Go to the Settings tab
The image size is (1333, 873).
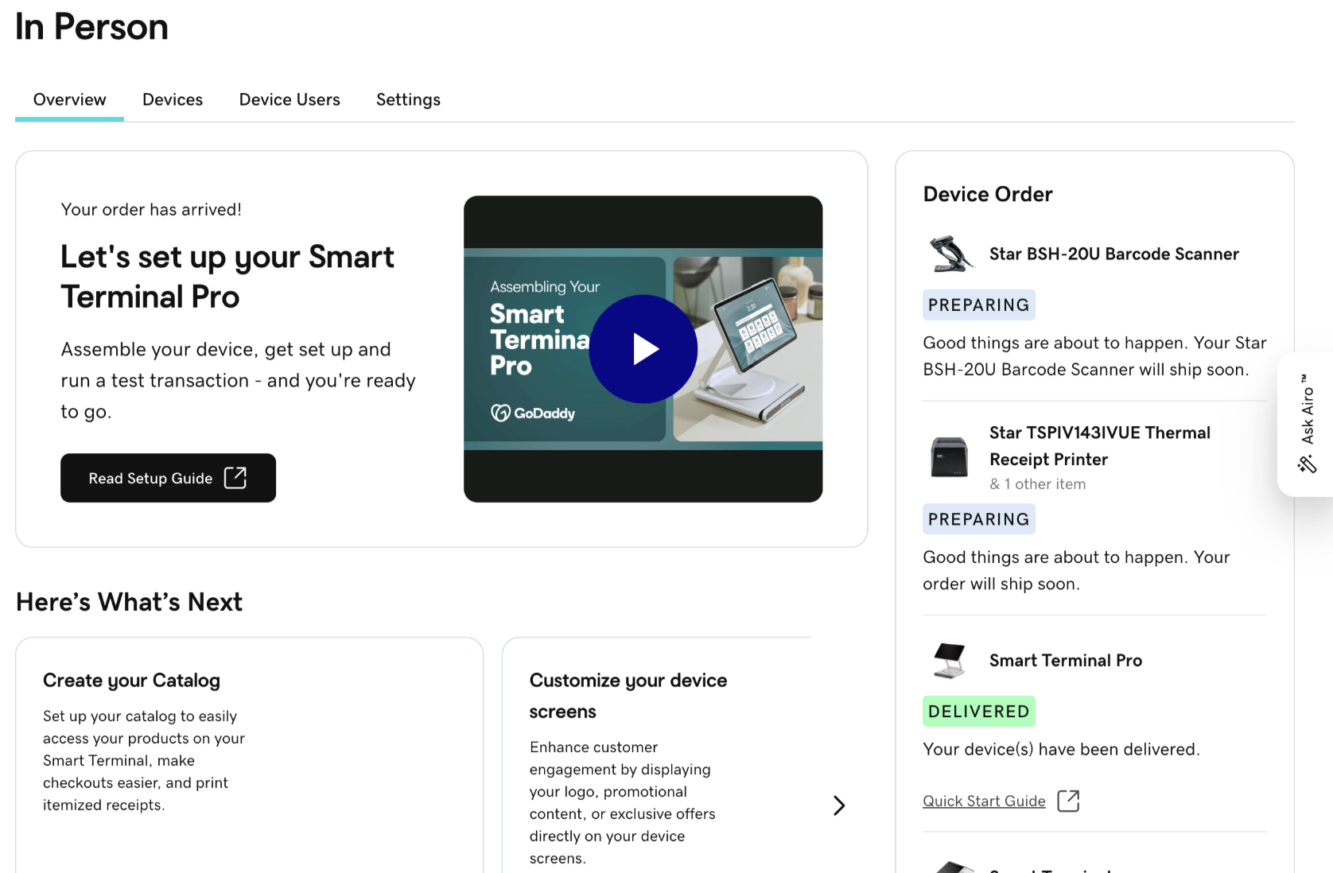coord(408,99)
